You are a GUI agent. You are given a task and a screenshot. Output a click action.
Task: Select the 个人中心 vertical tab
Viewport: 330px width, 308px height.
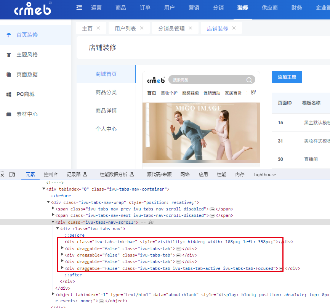point(106,129)
